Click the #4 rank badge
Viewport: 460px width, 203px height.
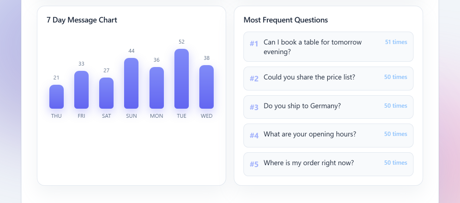point(254,135)
